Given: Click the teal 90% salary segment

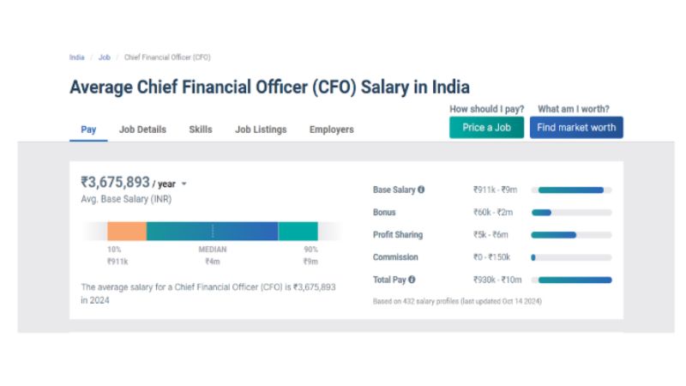Looking at the screenshot, I should [298, 231].
